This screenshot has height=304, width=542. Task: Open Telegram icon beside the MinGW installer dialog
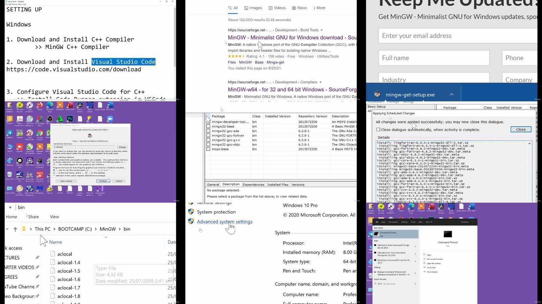9,133
